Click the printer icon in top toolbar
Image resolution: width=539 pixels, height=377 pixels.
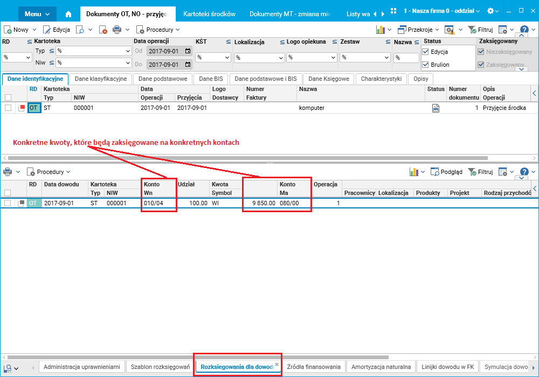coord(117,30)
